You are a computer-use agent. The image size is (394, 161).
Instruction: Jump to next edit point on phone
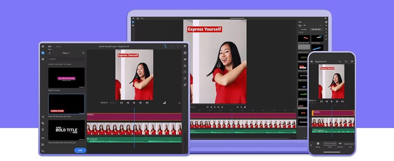coord(342,102)
